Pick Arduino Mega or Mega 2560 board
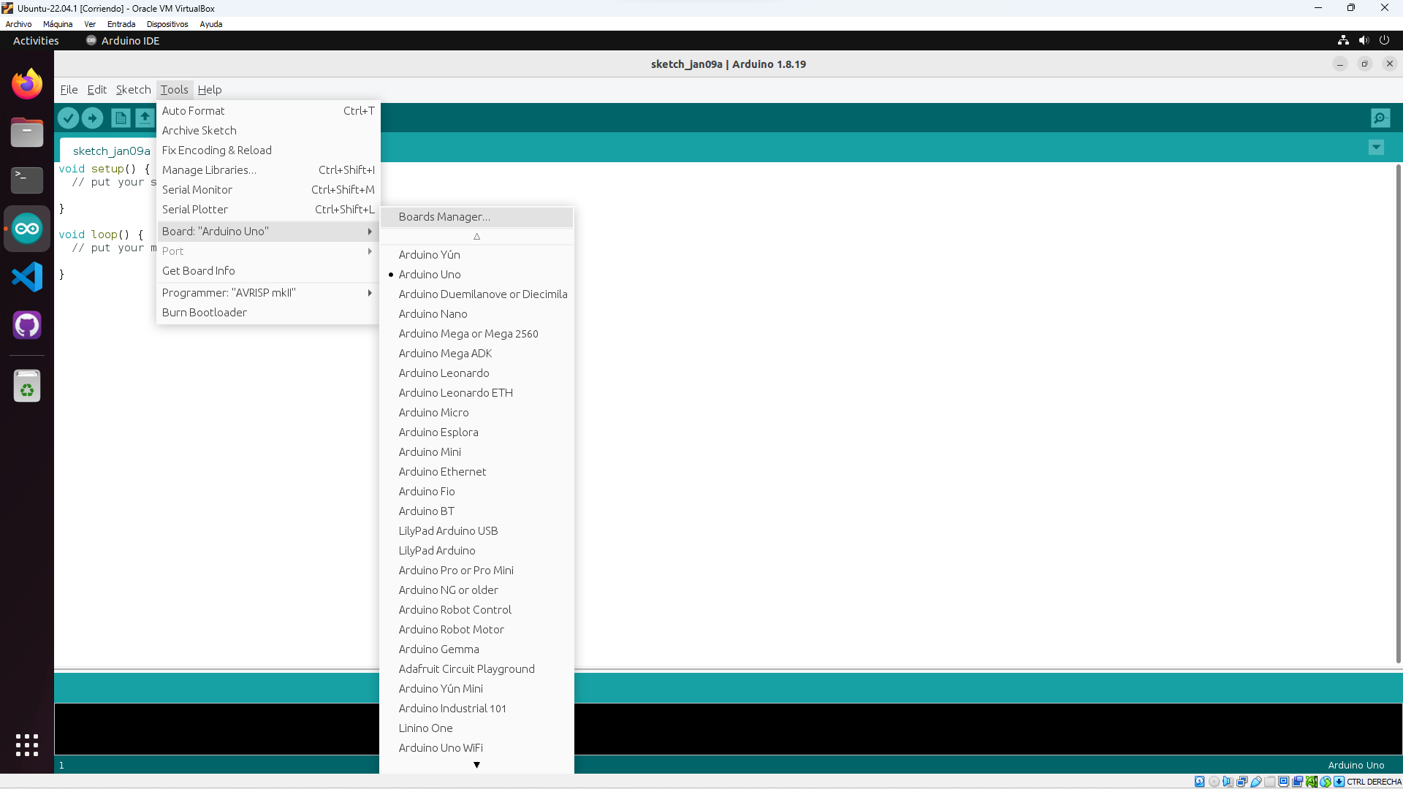 tap(468, 334)
